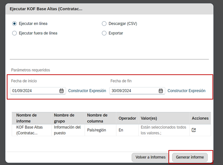Click the Operador column header
Screen dimensions: 223x165
click(127, 118)
